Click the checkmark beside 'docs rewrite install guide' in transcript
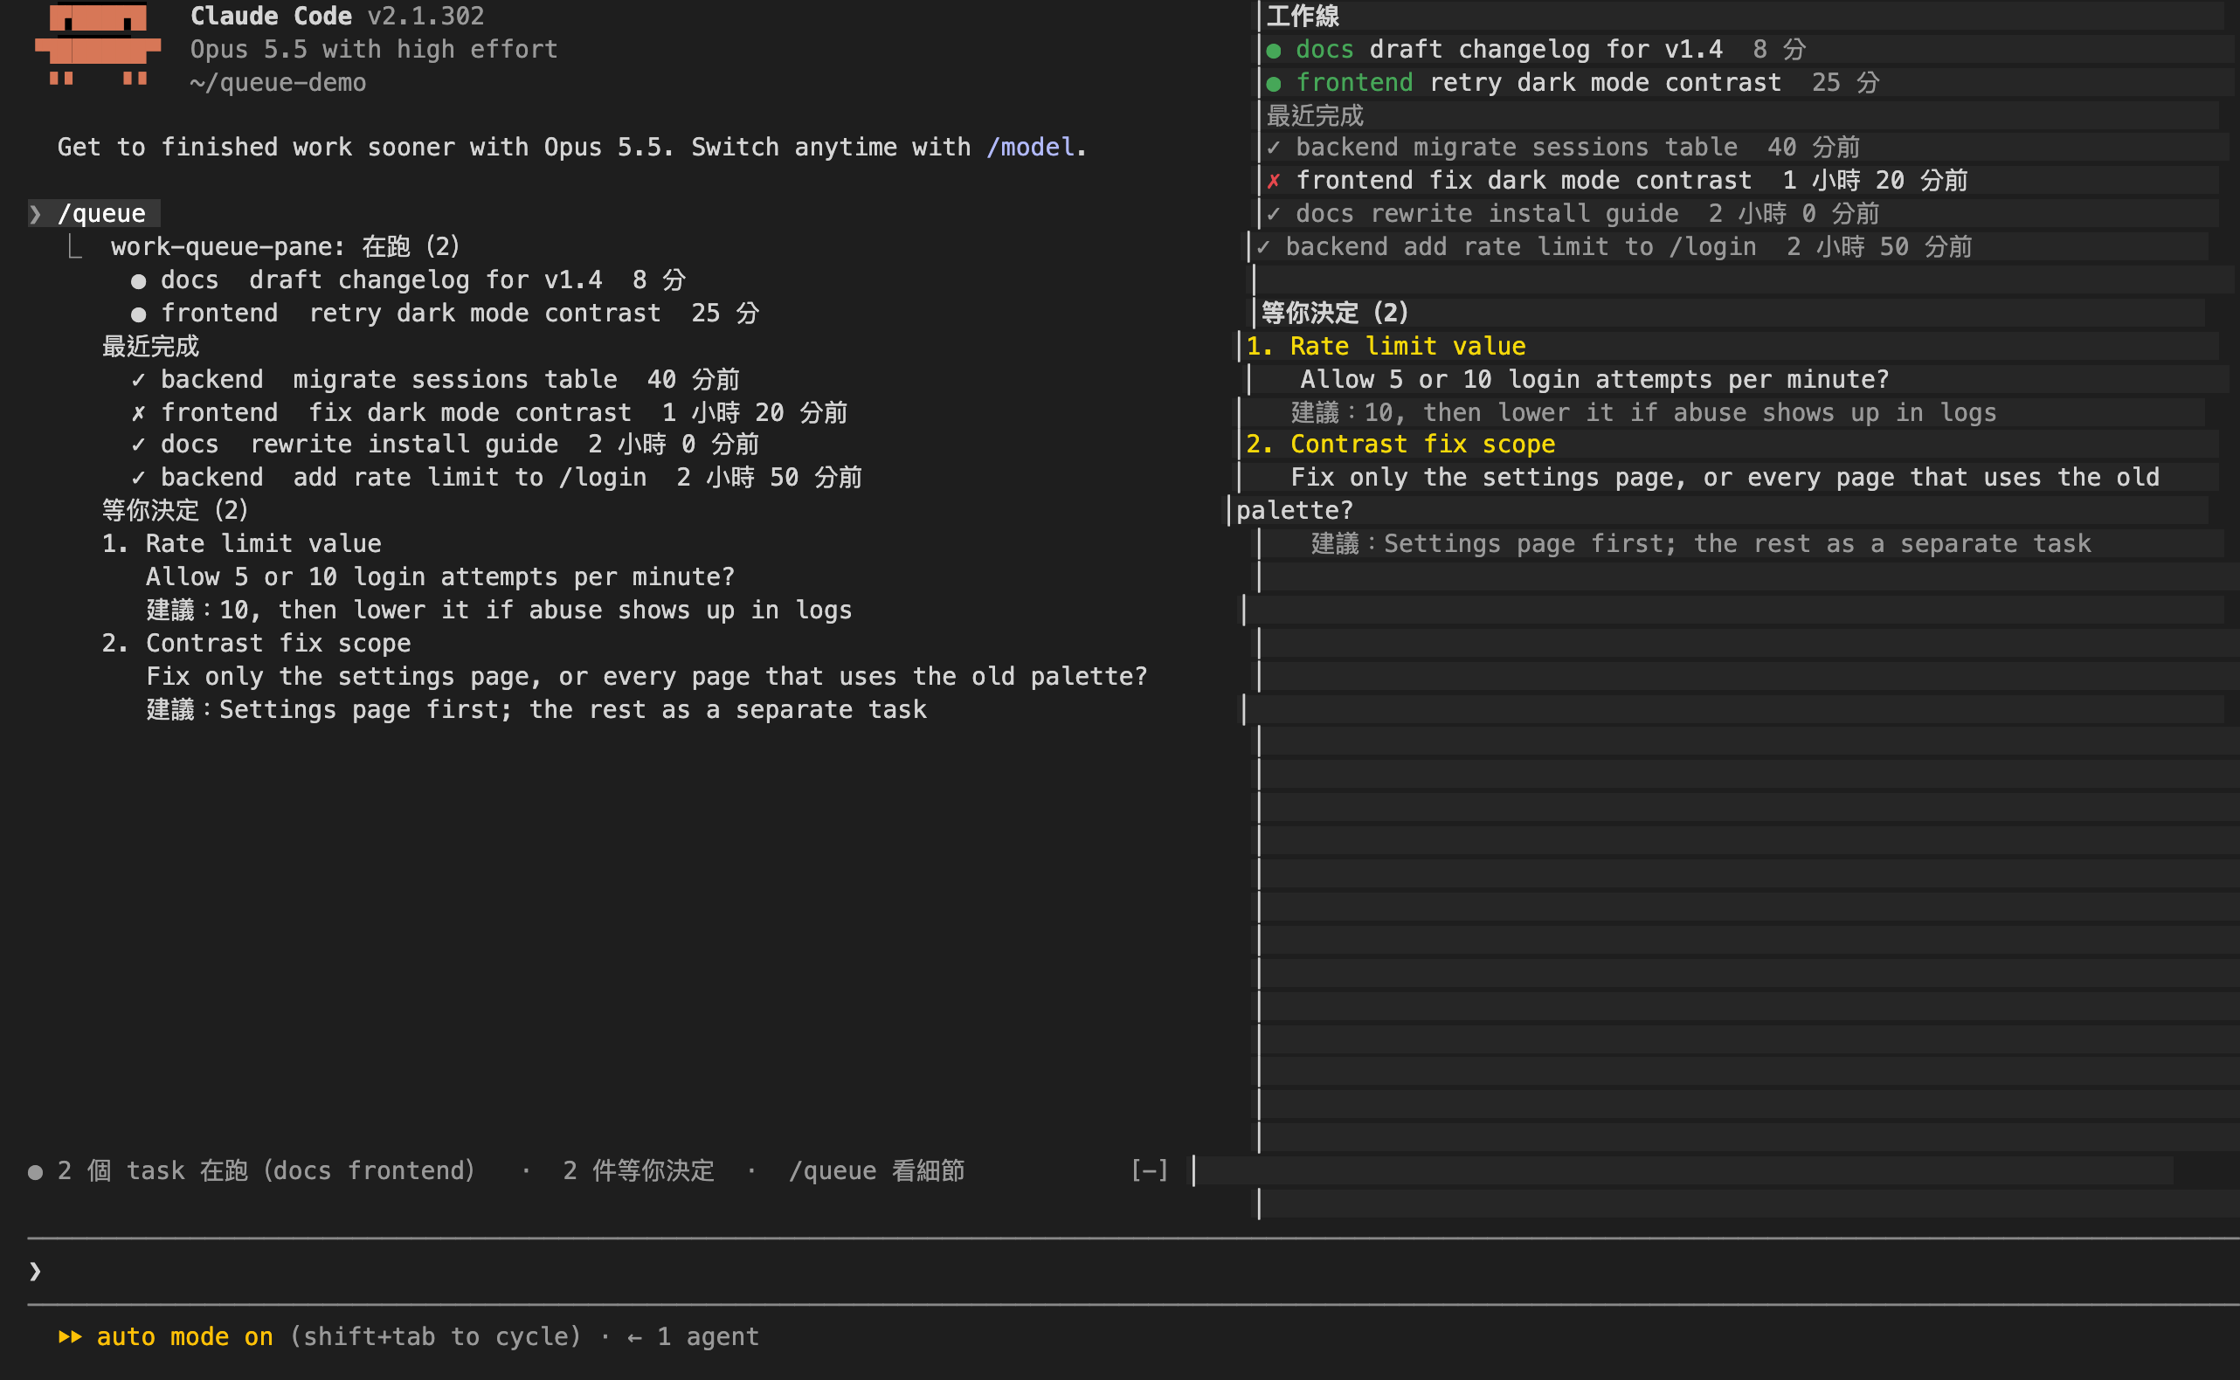The height and width of the screenshot is (1380, 2240). 139,445
